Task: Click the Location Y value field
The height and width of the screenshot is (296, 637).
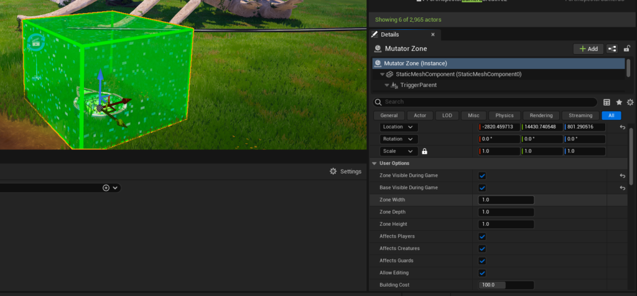Action: tap(542, 127)
